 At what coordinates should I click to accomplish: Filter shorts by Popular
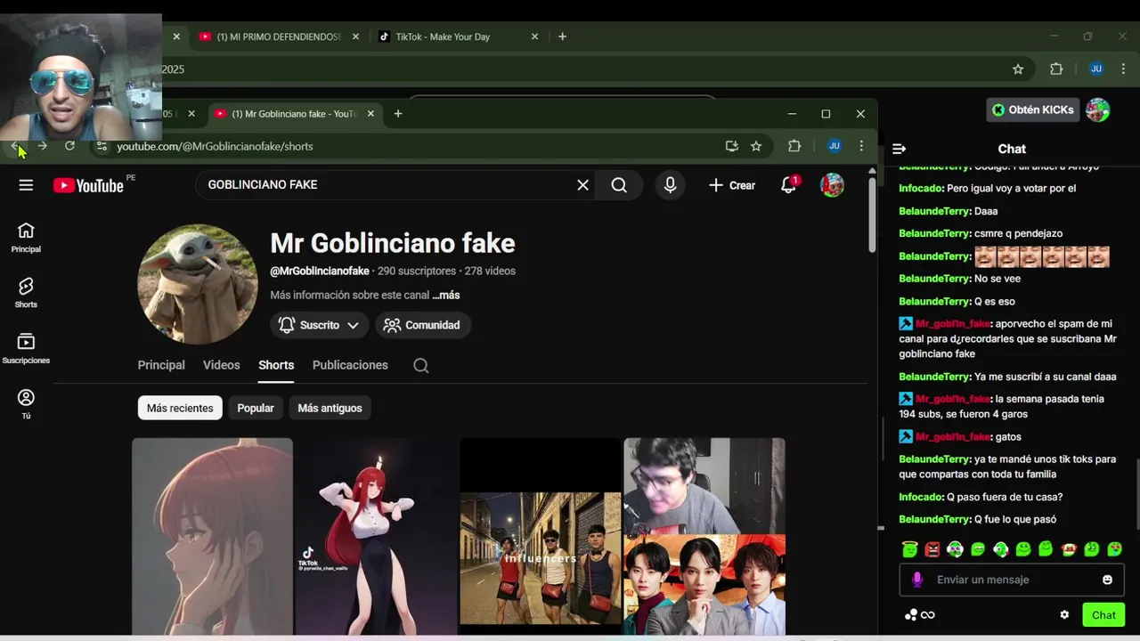pos(256,408)
